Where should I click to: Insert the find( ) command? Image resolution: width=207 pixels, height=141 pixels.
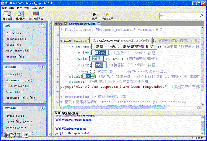[13, 33]
